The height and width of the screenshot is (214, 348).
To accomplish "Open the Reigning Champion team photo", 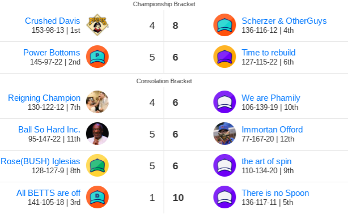I will 97,102.
